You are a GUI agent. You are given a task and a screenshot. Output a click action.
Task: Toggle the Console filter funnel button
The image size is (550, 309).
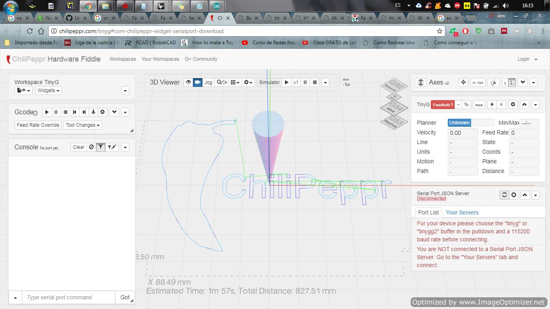click(x=101, y=147)
